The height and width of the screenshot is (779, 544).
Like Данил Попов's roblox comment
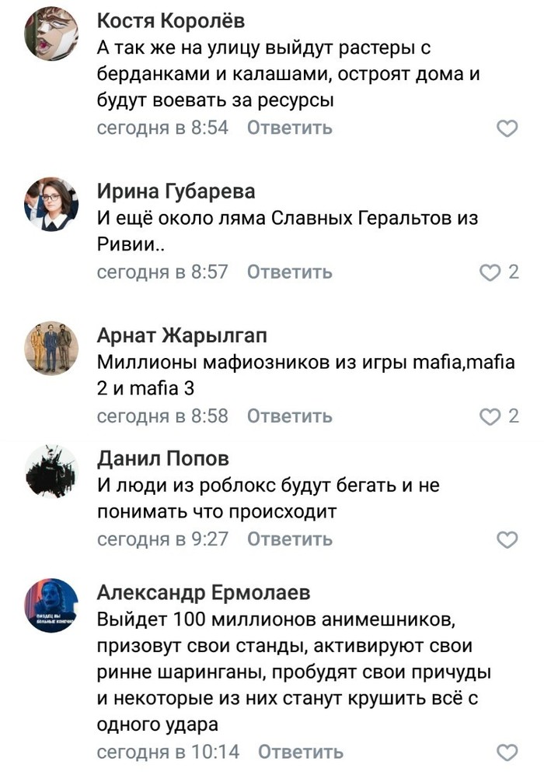click(507, 540)
